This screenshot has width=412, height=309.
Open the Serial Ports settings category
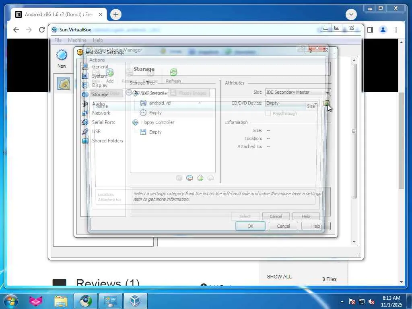click(103, 122)
